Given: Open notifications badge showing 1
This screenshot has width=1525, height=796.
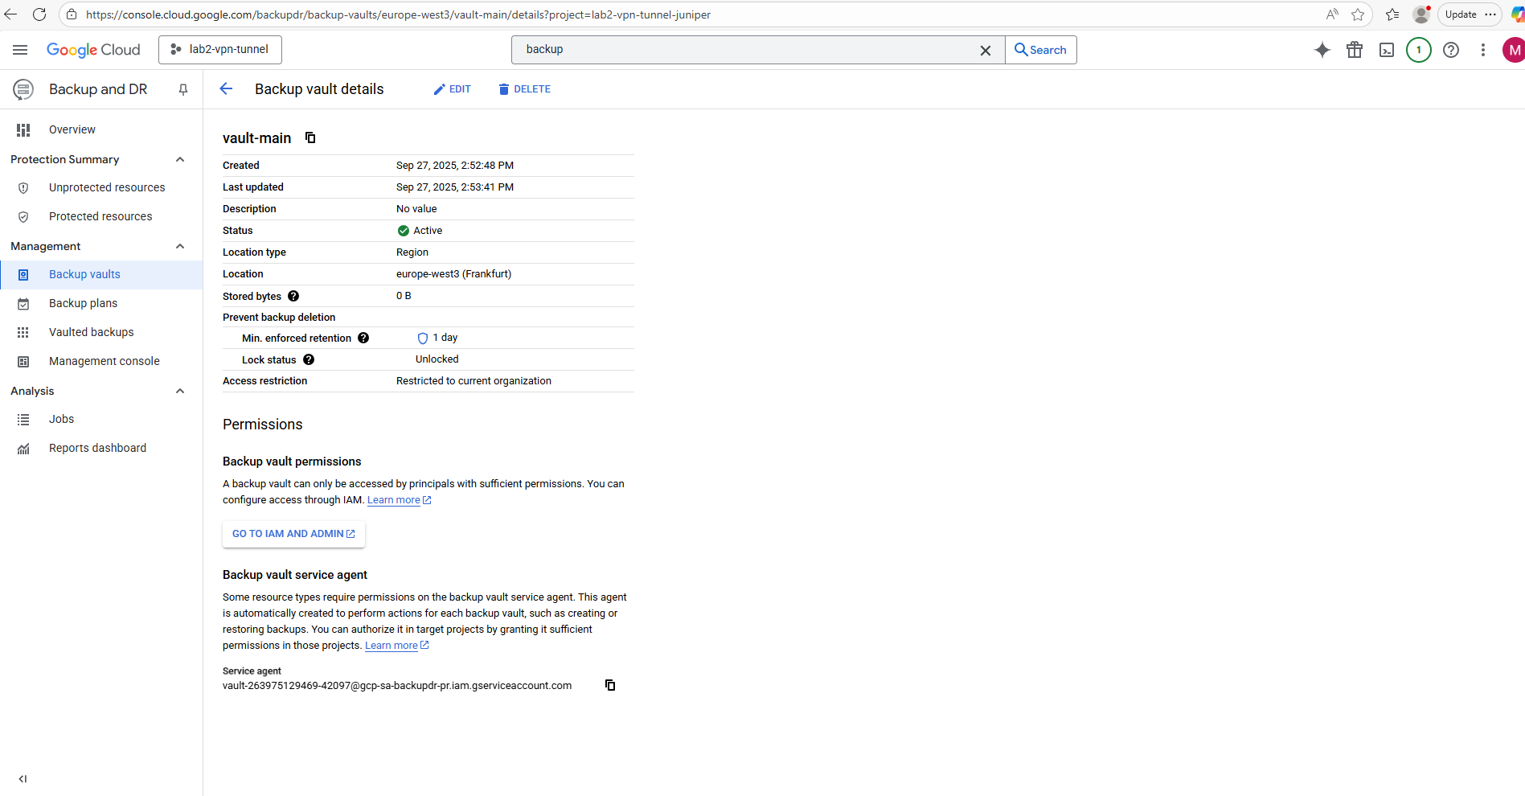Looking at the screenshot, I should pyautogui.click(x=1419, y=50).
